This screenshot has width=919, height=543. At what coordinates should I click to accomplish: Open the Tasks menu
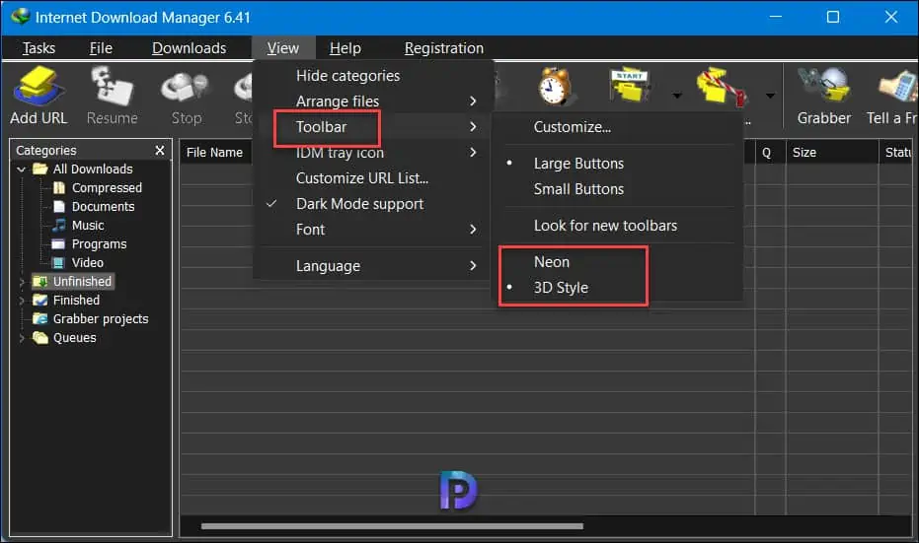click(x=38, y=48)
